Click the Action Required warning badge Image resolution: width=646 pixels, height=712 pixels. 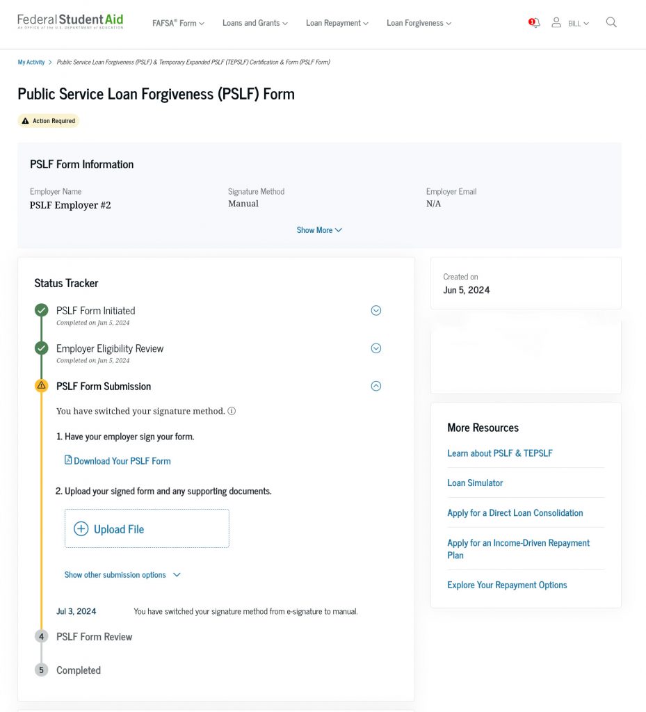pos(48,120)
